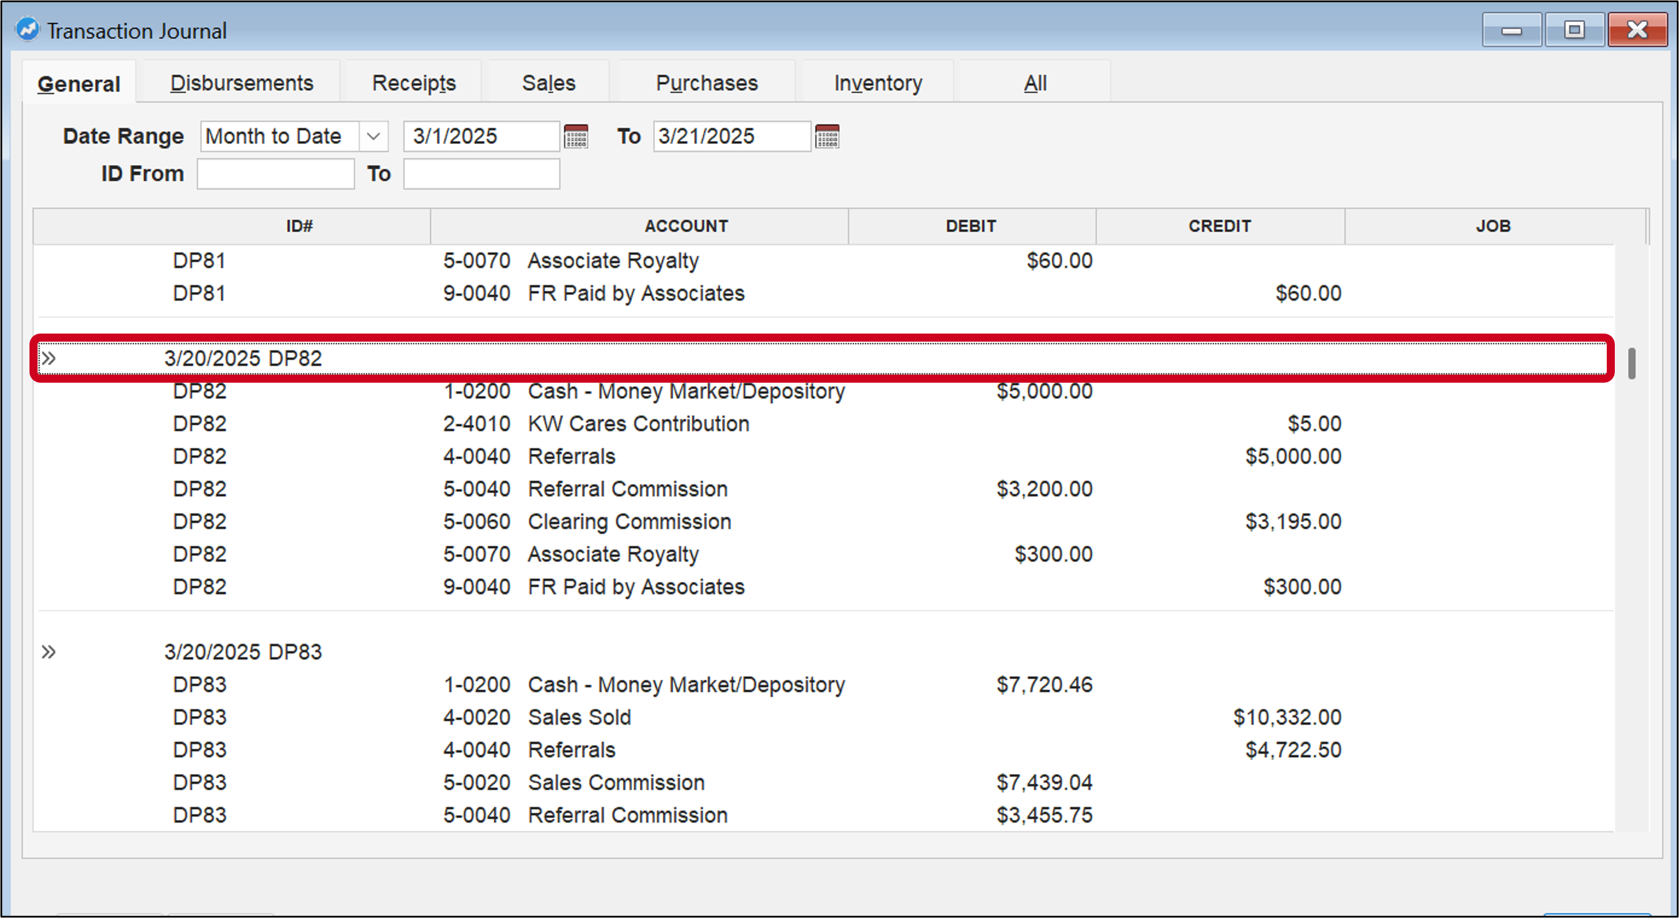Expand the 3/20/2025 DP83 transaction entry
This screenshot has width=1679, height=918.
(x=49, y=652)
